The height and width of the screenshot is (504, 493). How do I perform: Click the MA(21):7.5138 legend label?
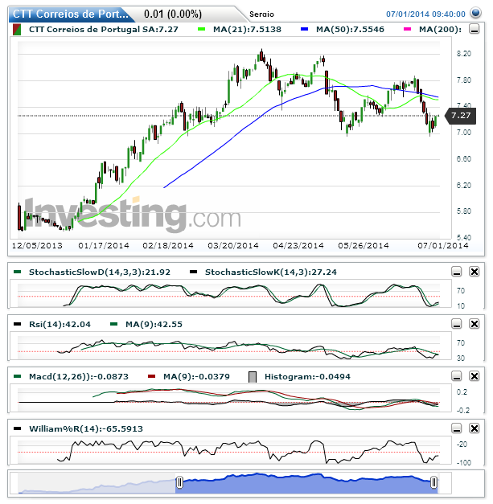[247, 30]
